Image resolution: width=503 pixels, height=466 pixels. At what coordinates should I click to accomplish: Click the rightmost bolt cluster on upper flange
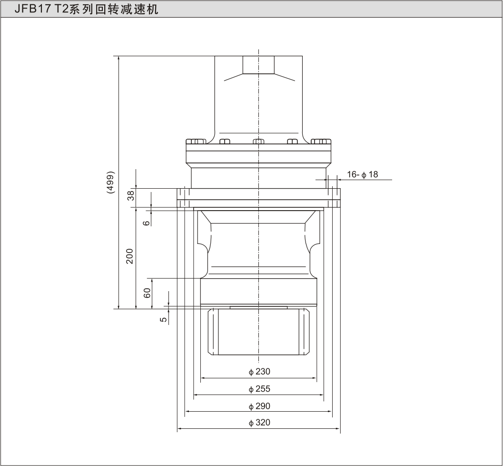pyautogui.click(x=320, y=142)
